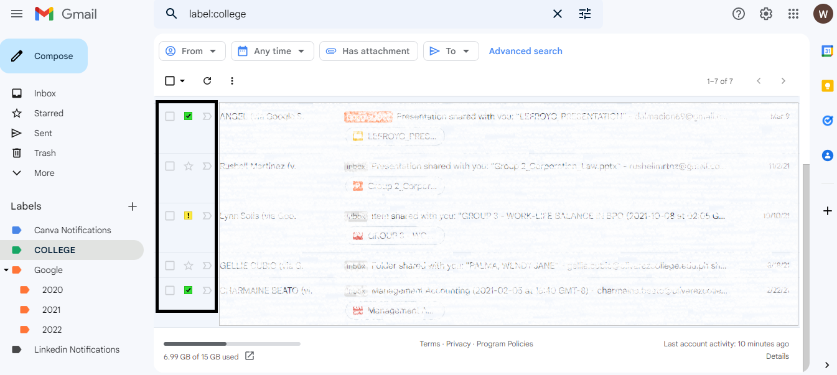Select all conversations using the header checkbox
Image resolution: width=837 pixels, height=375 pixels.
[169, 80]
